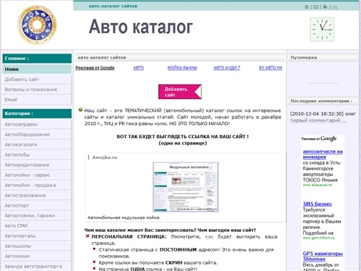The width and height of the screenshot is (361, 271).
Task: Select the Автошколы category
Action: click(x=37, y=246)
